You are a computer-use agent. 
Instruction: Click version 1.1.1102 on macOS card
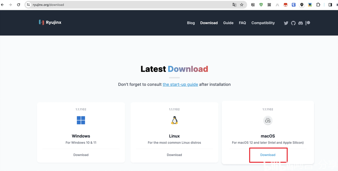(x=268, y=109)
